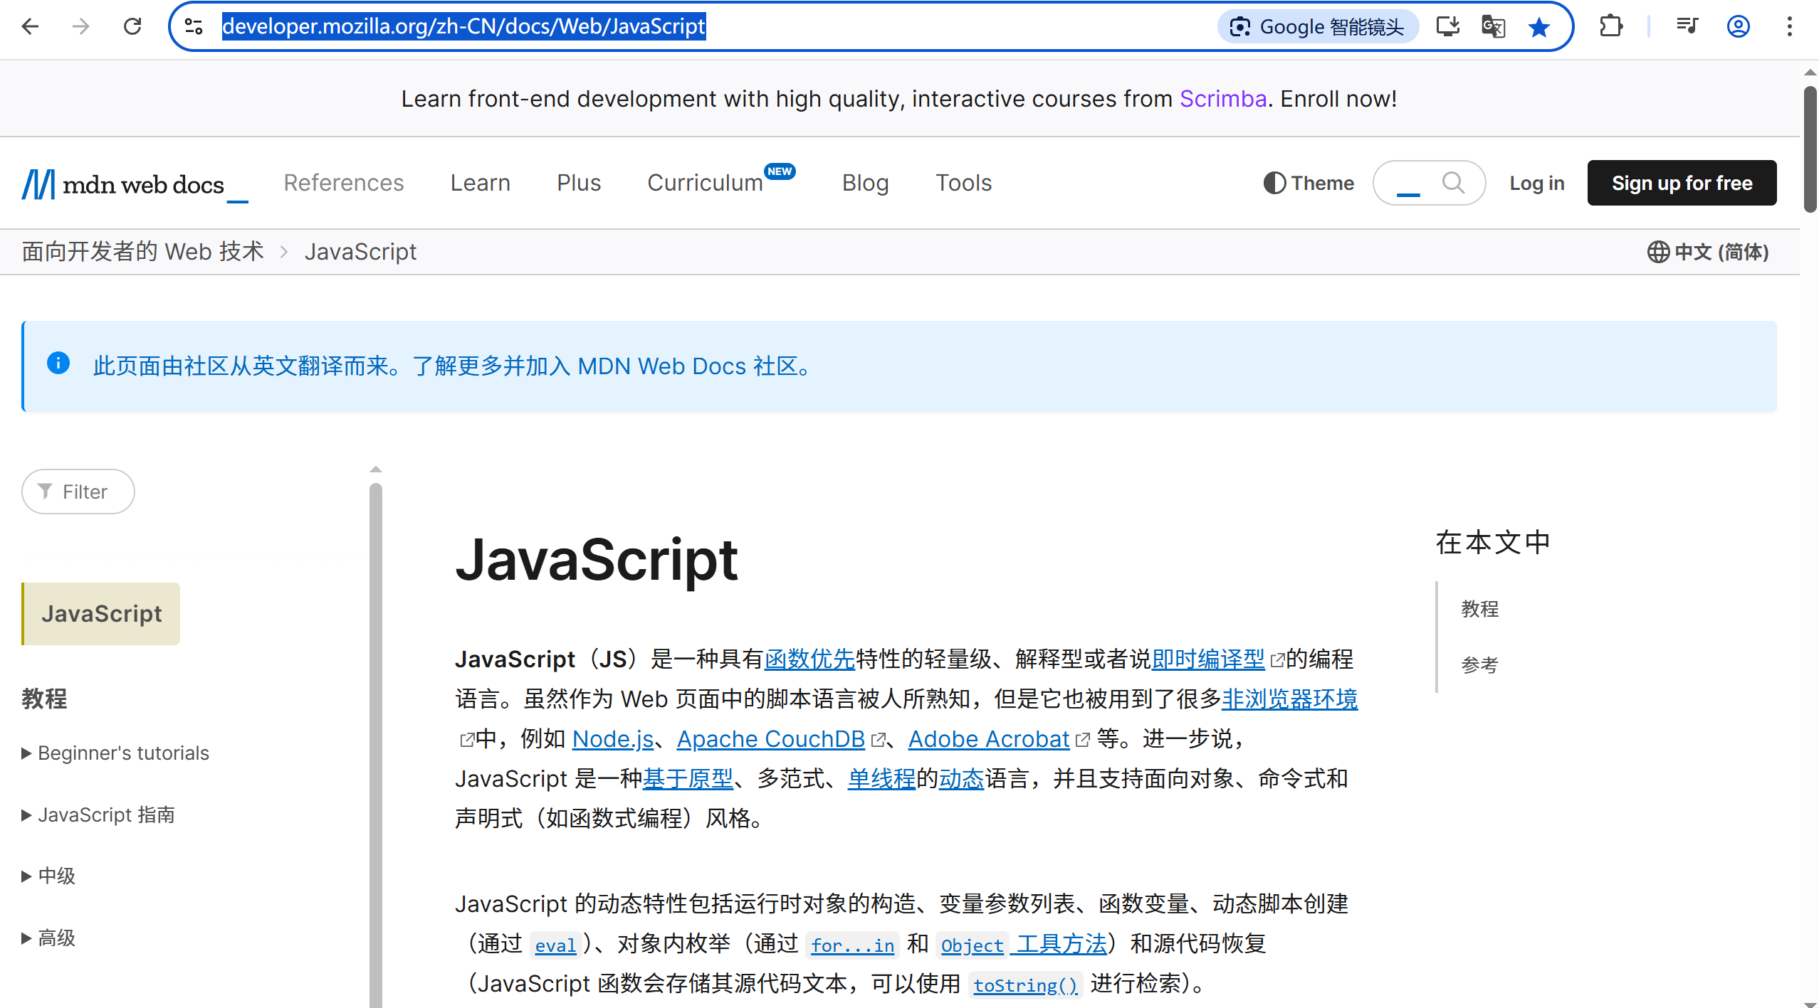The width and height of the screenshot is (1819, 1008).
Task: Expand the 中级 sidebar section
Action: click(x=48, y=876)
